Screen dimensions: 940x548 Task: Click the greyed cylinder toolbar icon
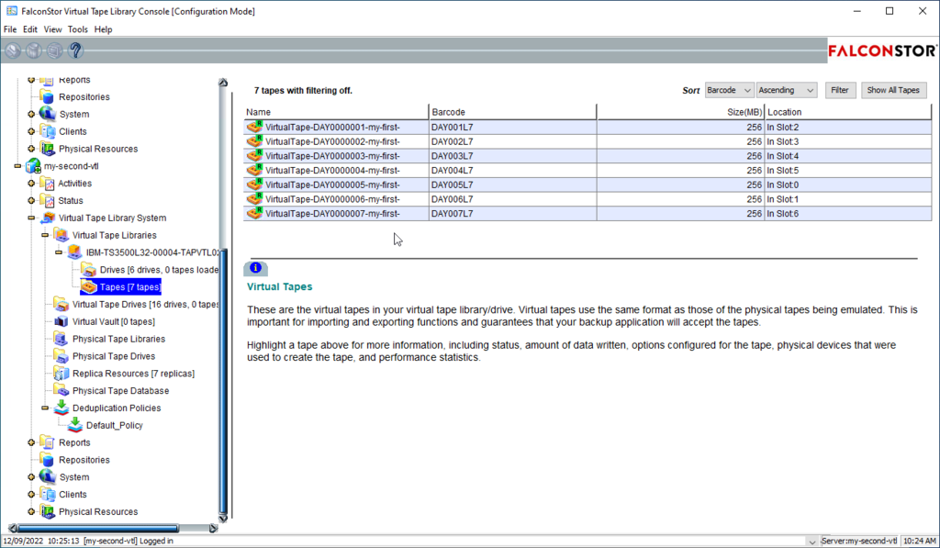click(x=34, y=50)
